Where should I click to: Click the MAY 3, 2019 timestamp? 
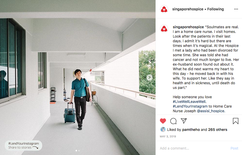(x=168, y=137)
